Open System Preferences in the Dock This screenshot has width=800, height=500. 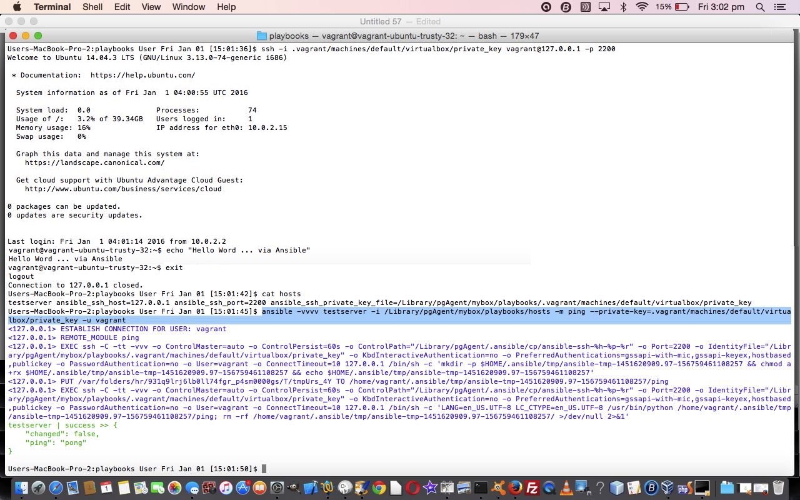click(276, 487)
